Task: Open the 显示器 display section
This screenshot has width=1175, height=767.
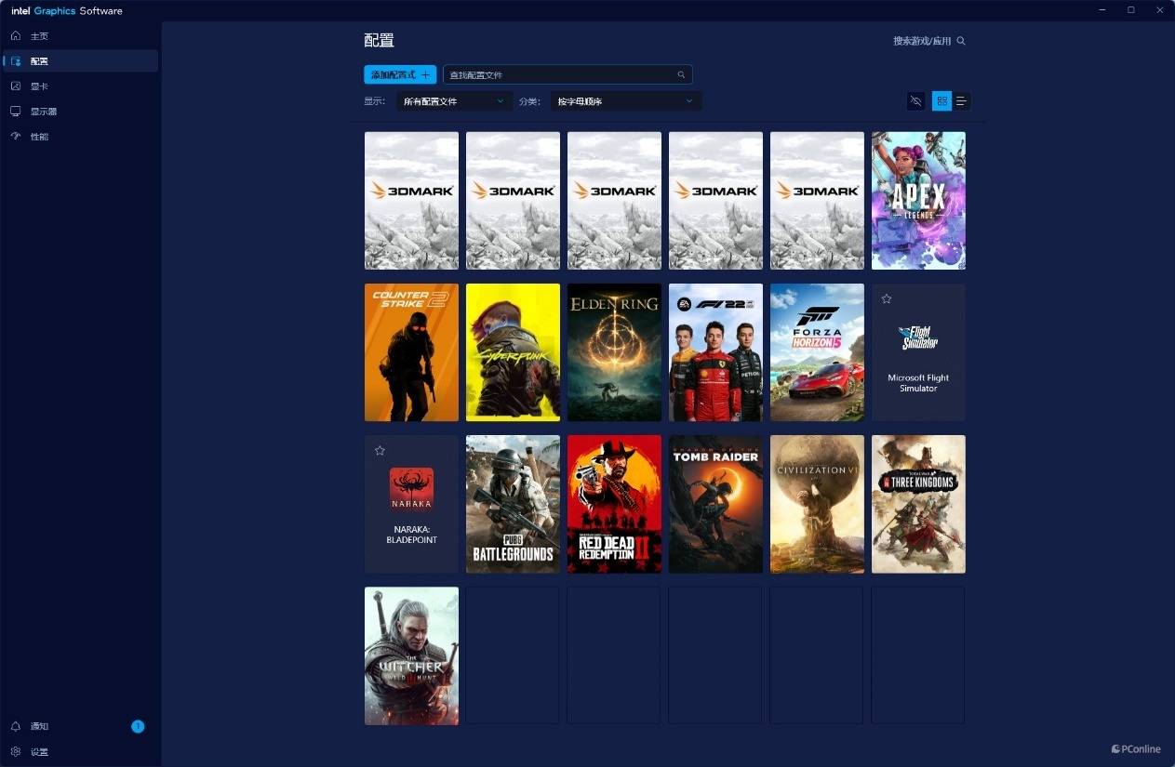Action: pyautogui.click(x=79, y=112)
